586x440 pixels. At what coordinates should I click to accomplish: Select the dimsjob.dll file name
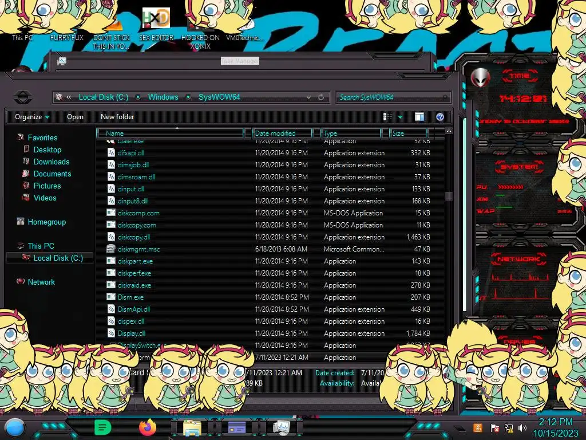tap(133, 165)
